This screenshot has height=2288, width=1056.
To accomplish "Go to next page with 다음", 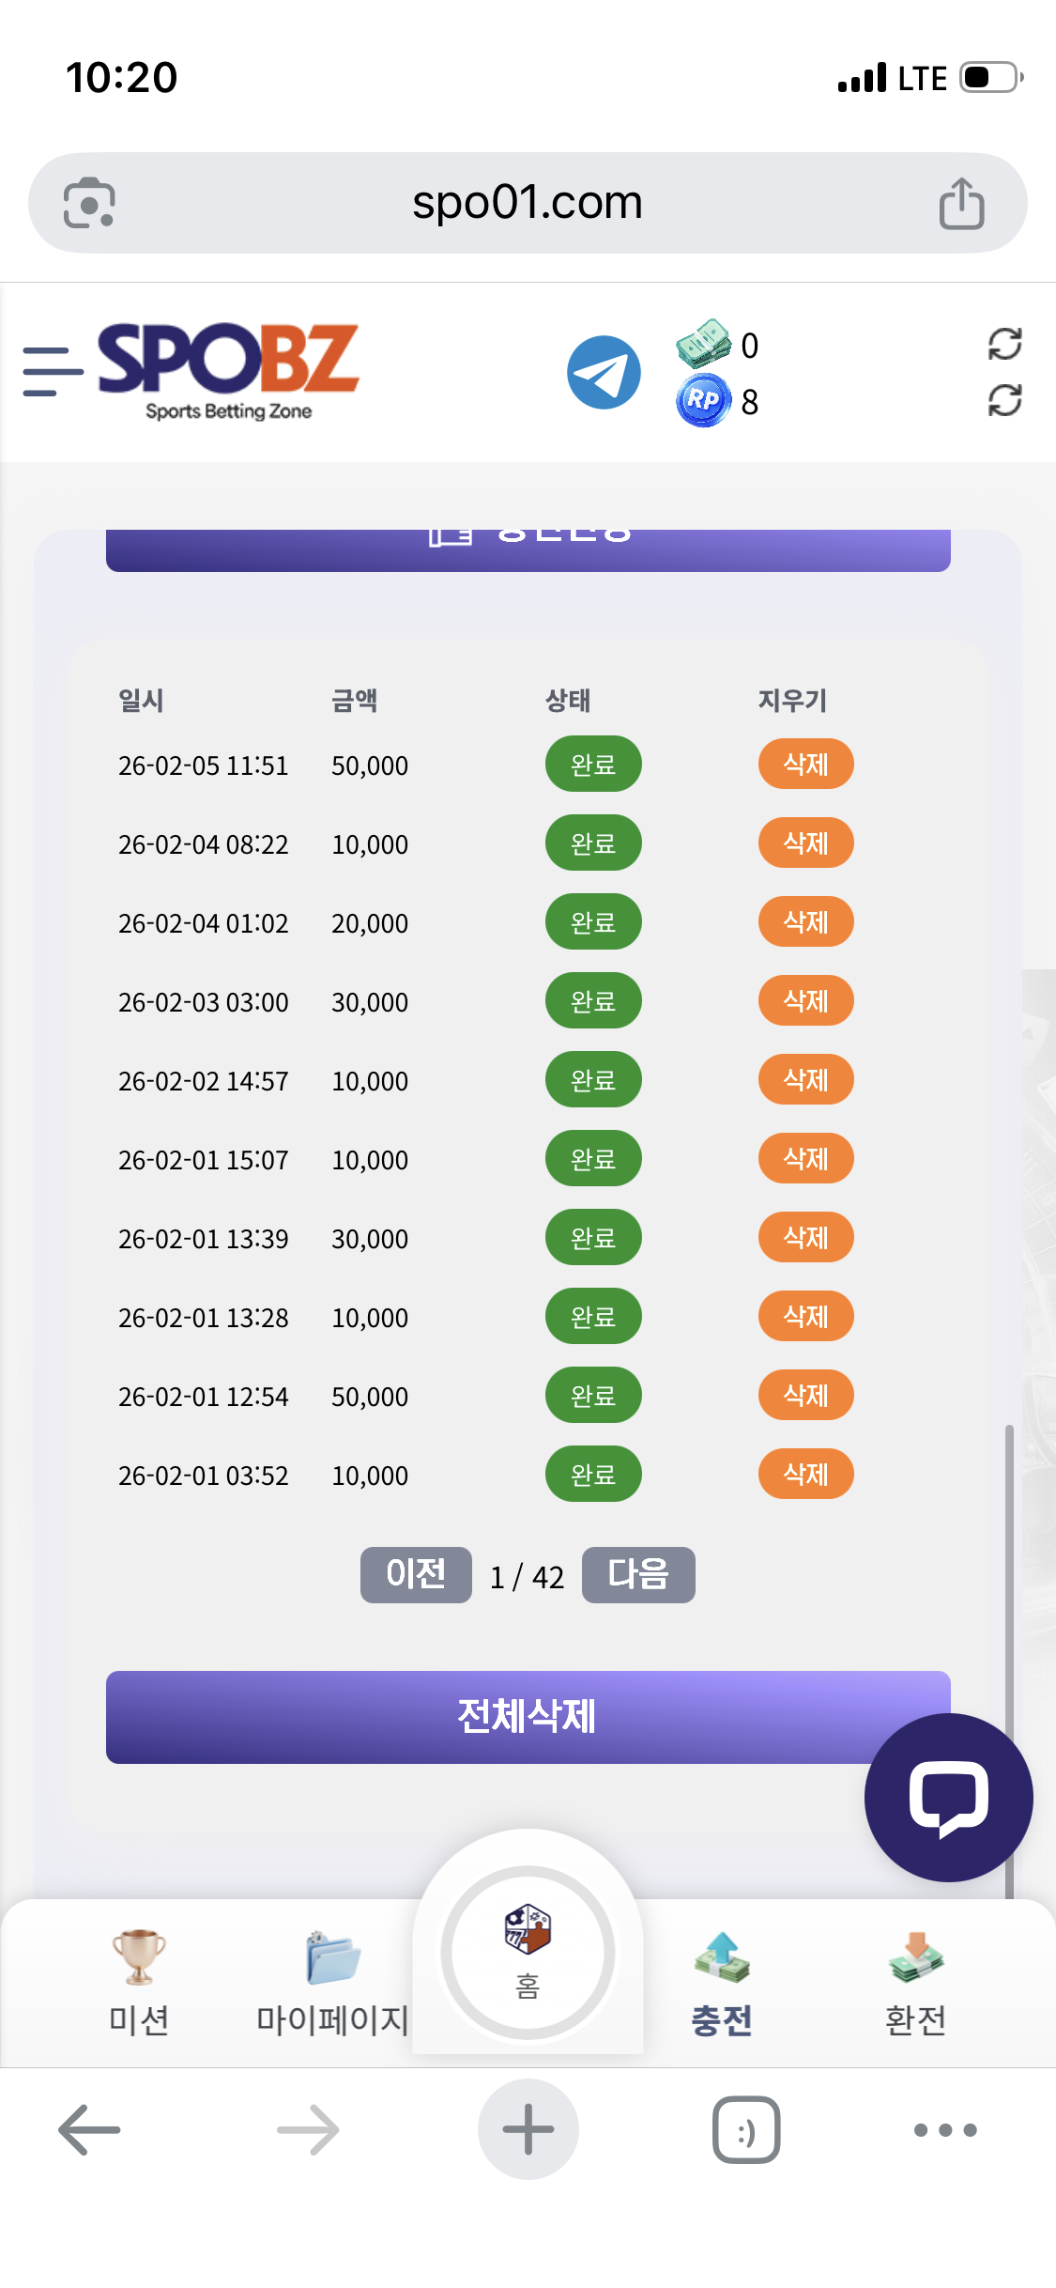I will [x=638, y=1574].
